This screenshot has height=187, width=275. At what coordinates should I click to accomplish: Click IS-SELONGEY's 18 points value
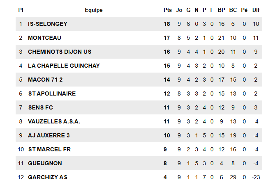tap(167, 24)
